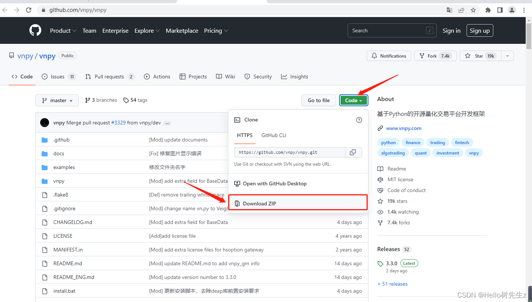Click the docs folder icon
This screenshot has width=532, height=302.
pos(45,154)
